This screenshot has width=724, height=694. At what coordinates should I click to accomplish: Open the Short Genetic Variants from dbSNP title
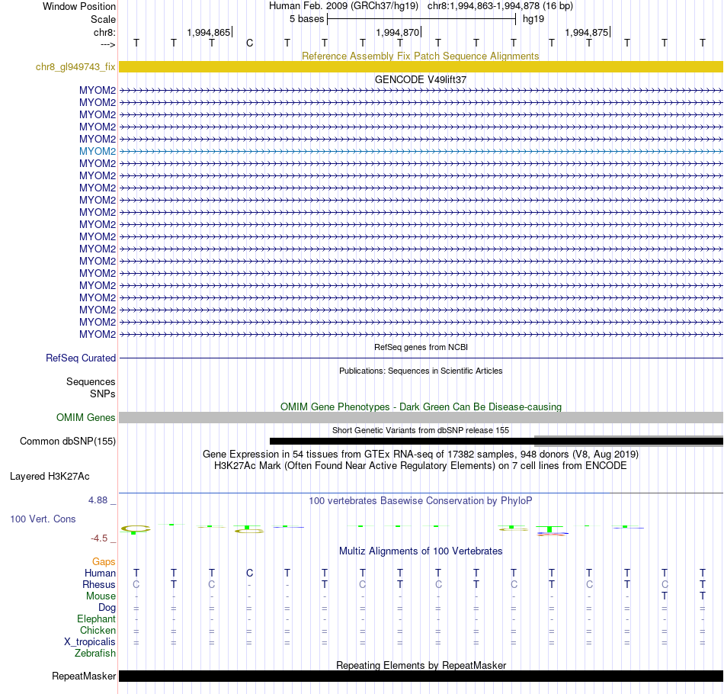pyautogui.click(x=421, y=430)
